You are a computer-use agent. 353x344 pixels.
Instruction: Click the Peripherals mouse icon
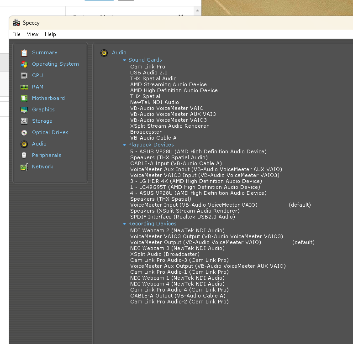pyautogui.click(x=24, y=155)
